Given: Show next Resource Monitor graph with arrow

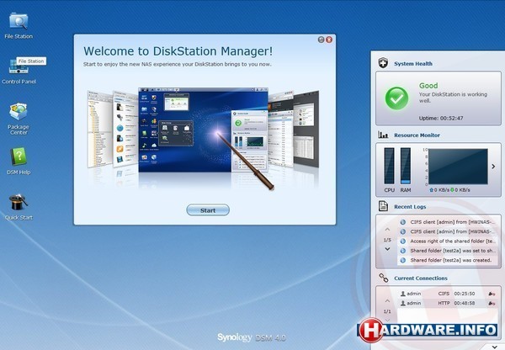Looking at the screenshot, I should (493, 167).
